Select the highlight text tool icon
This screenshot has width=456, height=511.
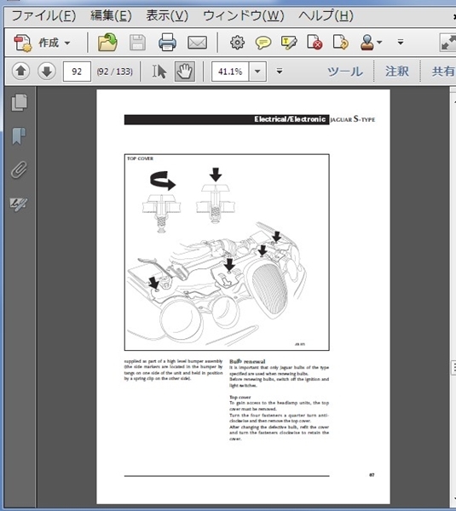289,43
